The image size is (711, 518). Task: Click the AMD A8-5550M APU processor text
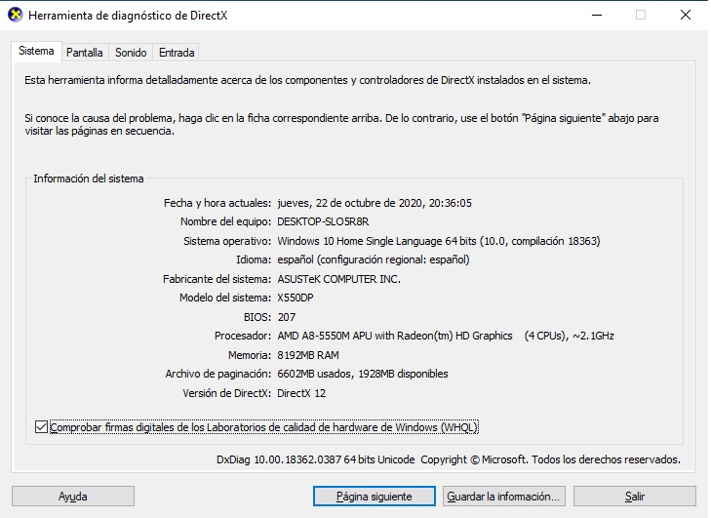click(x=446, y=337)
